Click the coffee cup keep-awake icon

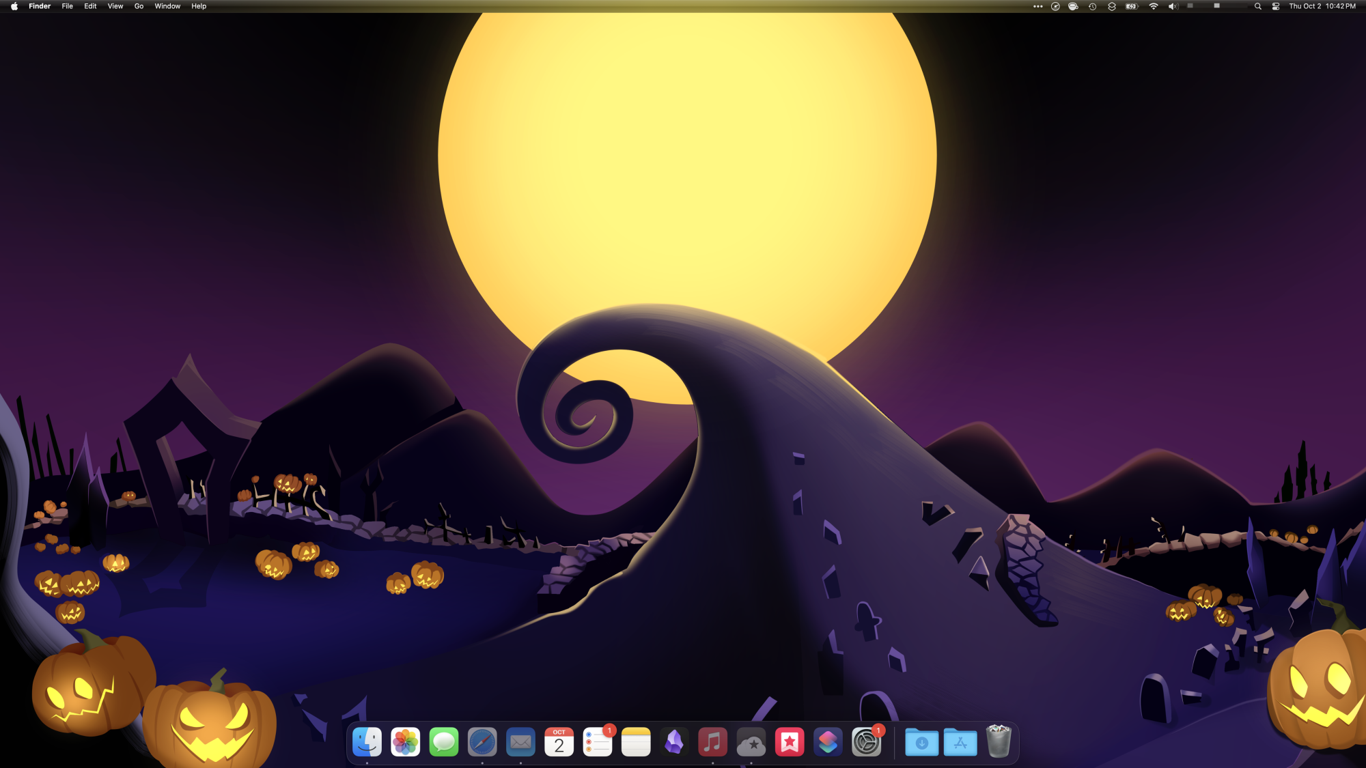coord(1073,6)
